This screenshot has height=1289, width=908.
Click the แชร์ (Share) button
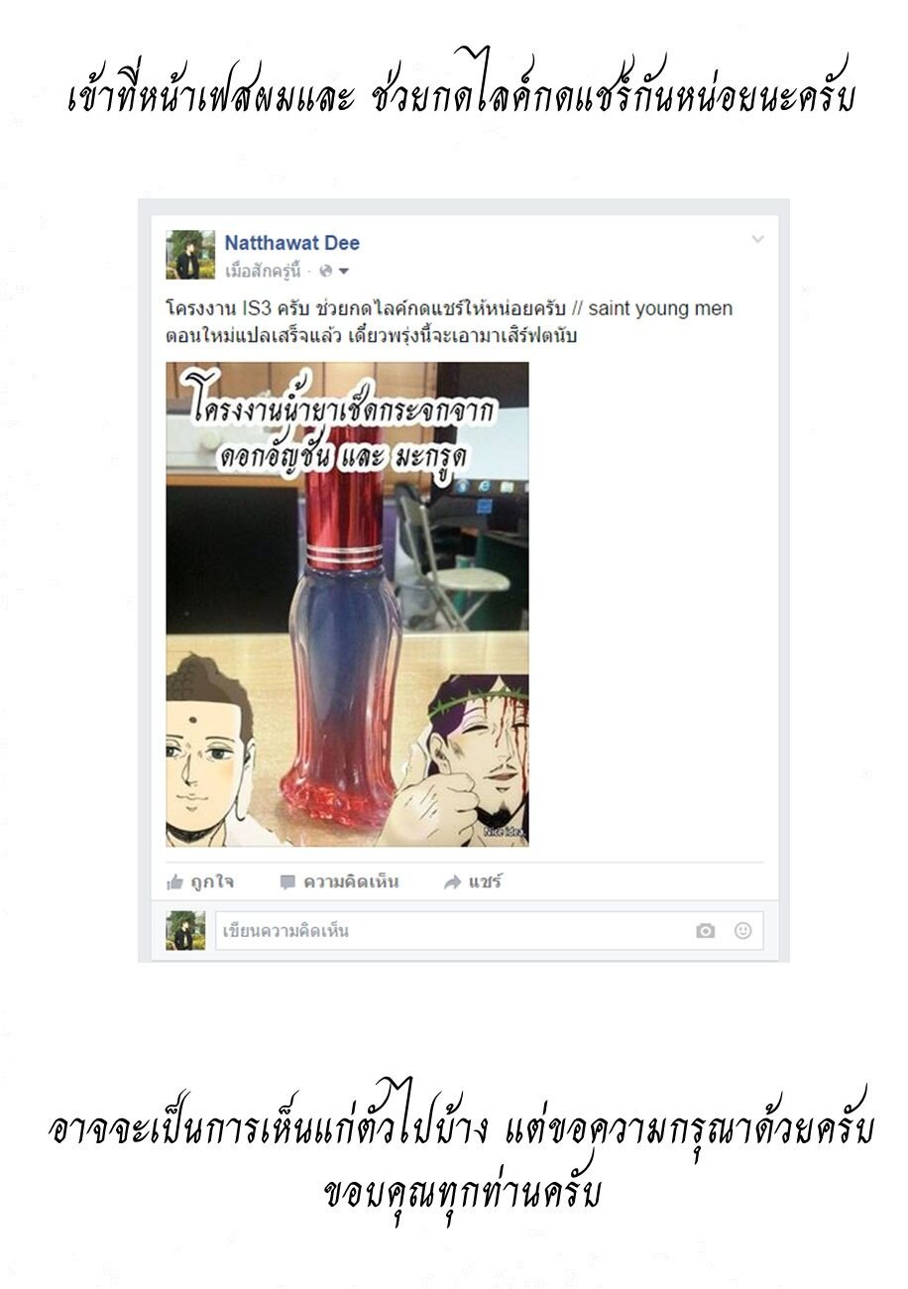pyautogui.click(x=472, y=881)
